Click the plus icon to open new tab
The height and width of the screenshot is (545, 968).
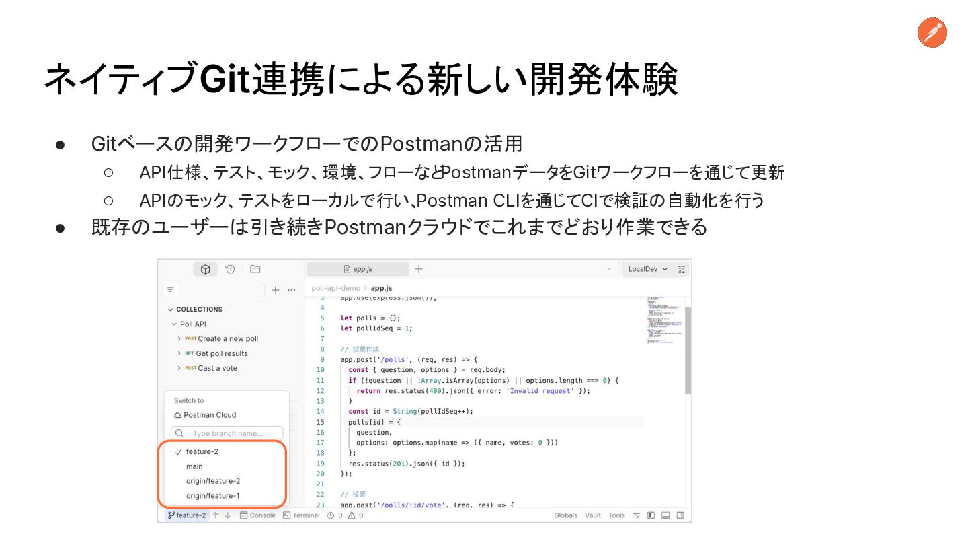419,269
